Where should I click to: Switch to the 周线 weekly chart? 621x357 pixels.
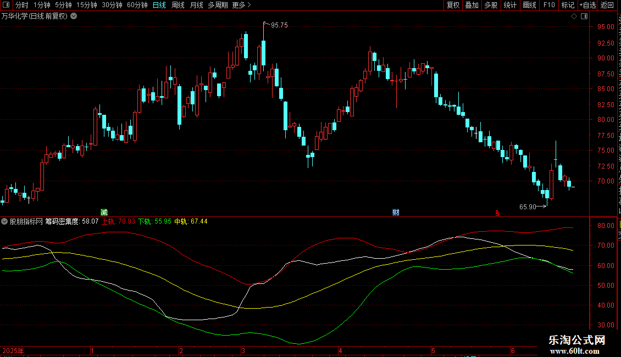pos(178,5)
